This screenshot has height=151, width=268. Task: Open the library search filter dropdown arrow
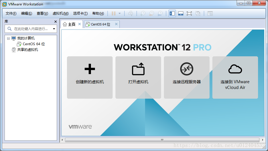54,29
